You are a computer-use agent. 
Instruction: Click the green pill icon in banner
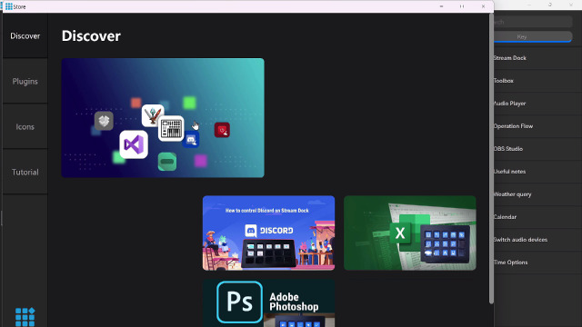point(167,162)
